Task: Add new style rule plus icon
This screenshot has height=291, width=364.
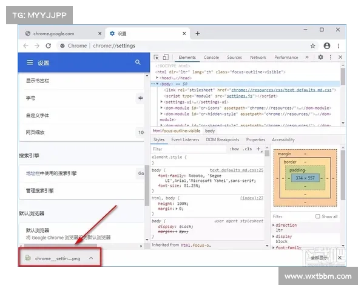Action: point(258,149)
